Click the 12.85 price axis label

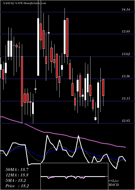point(126,121)
